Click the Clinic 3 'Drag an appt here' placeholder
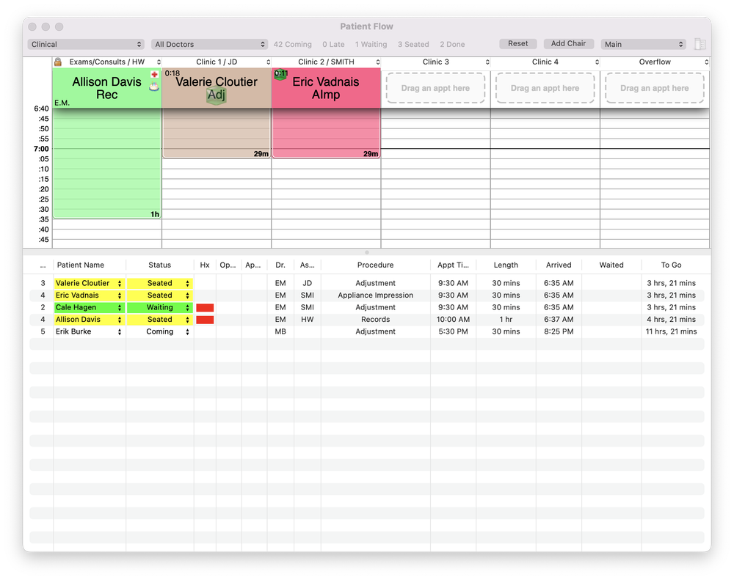734x580 pixels. point(435,88)
